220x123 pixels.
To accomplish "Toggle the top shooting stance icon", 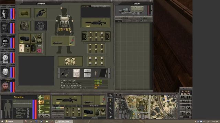I will (x=41, y=97).
